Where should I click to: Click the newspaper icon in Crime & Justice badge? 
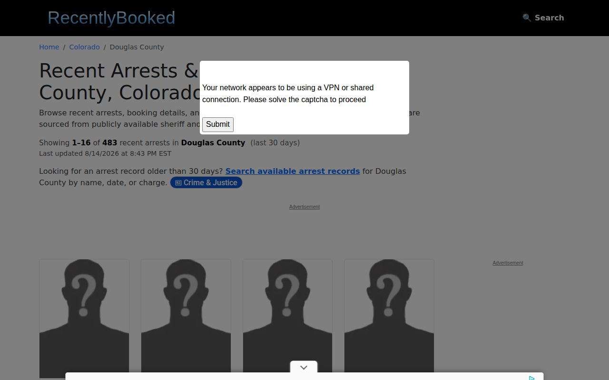coord(178,183)
